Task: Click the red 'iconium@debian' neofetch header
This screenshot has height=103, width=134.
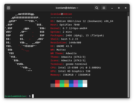Action: [61, 14]
